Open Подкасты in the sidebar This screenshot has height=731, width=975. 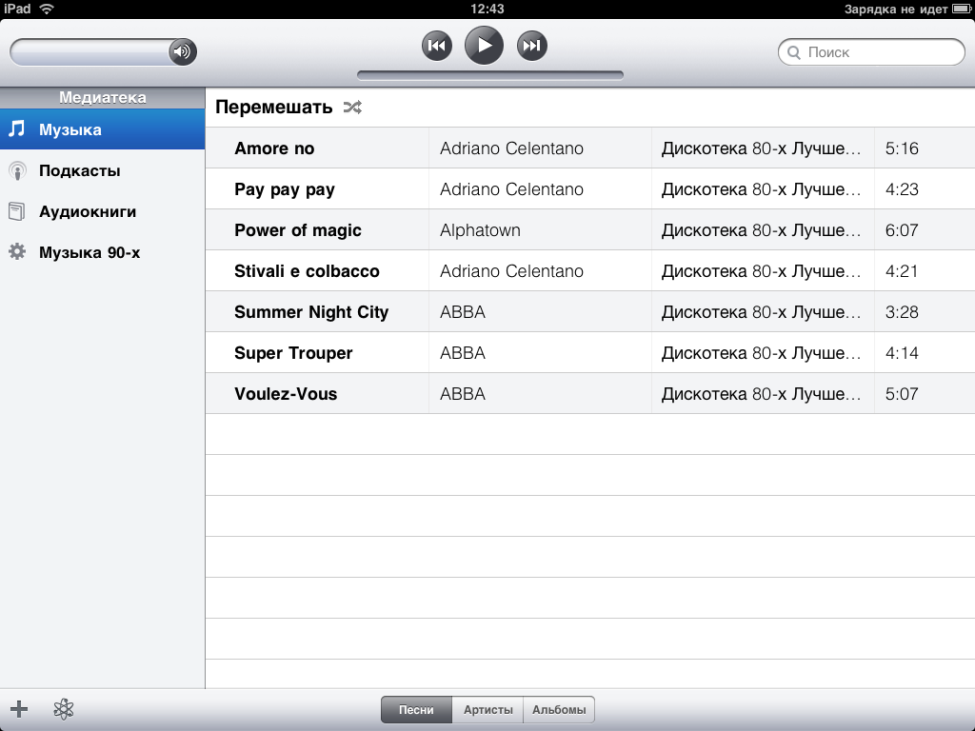(102, 170)
